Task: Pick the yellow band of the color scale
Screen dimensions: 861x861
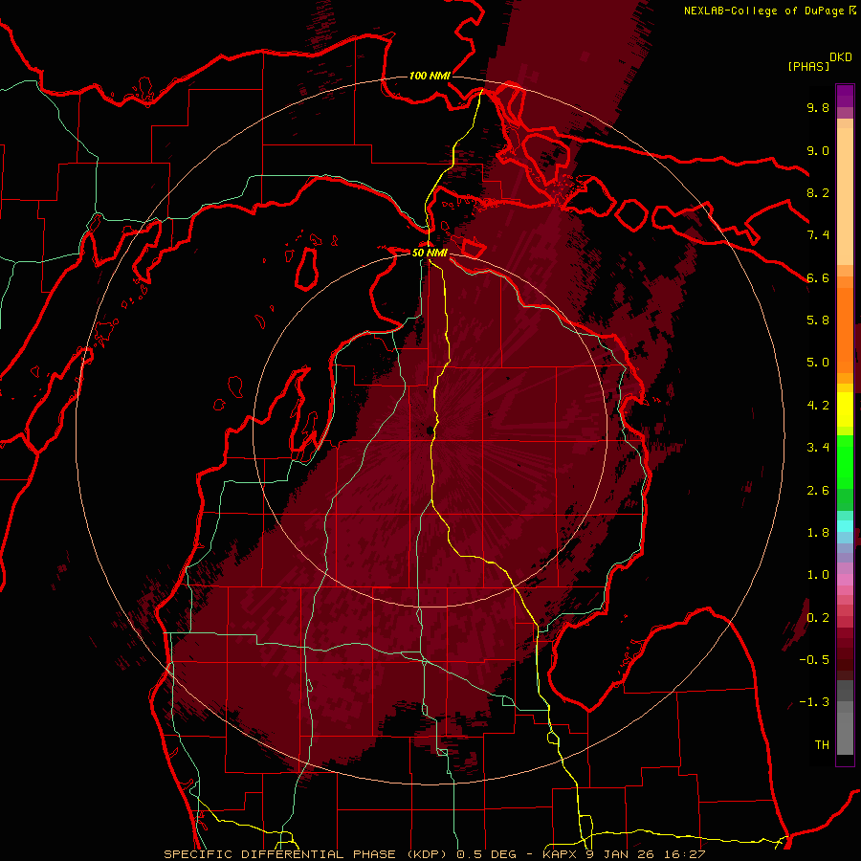Action: click(845, 409)
